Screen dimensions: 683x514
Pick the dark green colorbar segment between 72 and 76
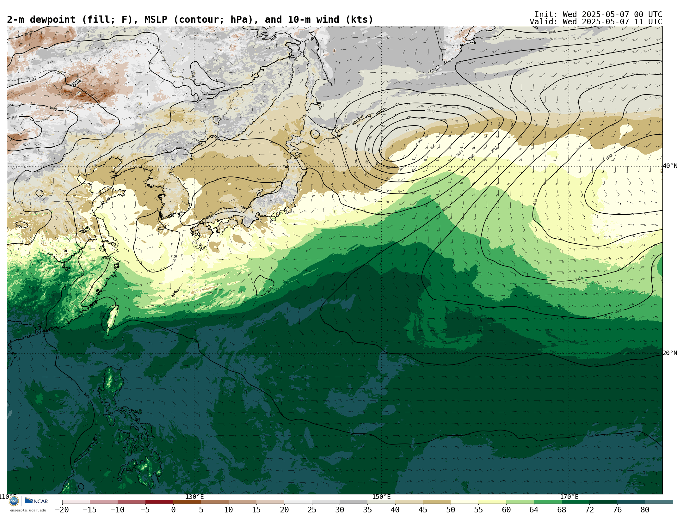point(603,502)
